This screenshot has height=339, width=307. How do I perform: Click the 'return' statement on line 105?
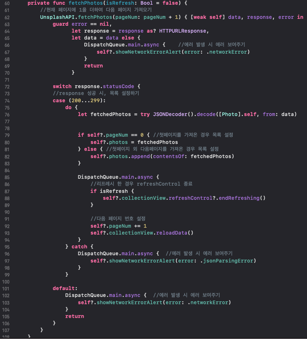point(75,316)
